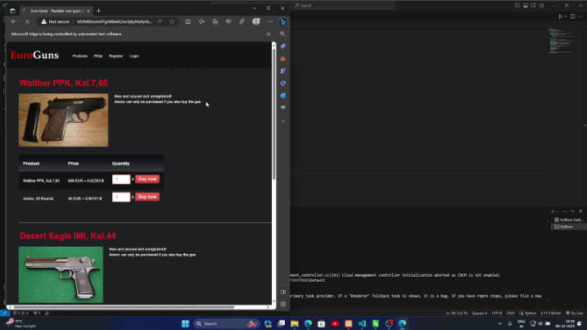Open Edge sidebar Outlook icon
Screen dimensions: 587x330
[283, 96]
